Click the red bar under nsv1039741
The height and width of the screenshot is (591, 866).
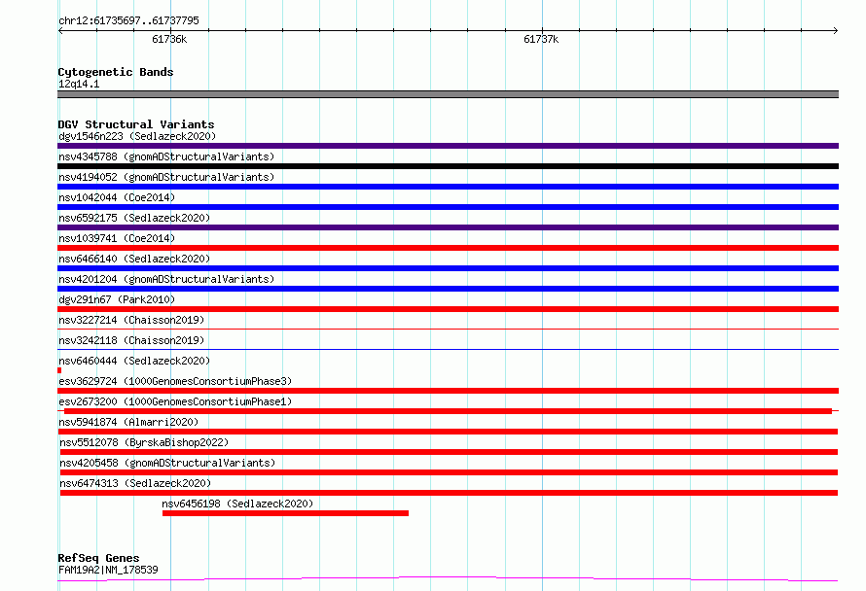tap(448, 248)
